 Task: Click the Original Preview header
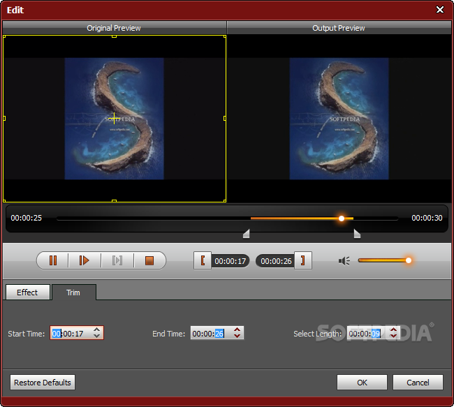pyautogui.click(x=114, y=28)
